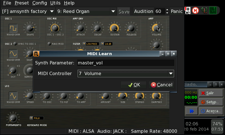Click the reverb Stereo knob
This screenshot has height=135, width=225.
(139, 96)
